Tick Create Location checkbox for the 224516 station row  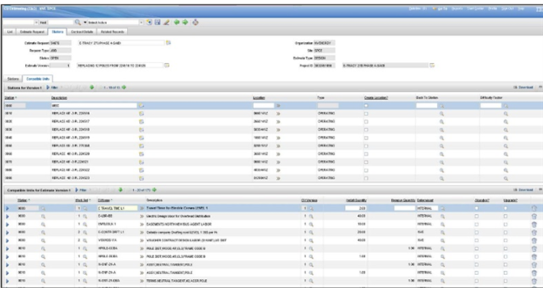pyautogui.click(x=366, y=114)
